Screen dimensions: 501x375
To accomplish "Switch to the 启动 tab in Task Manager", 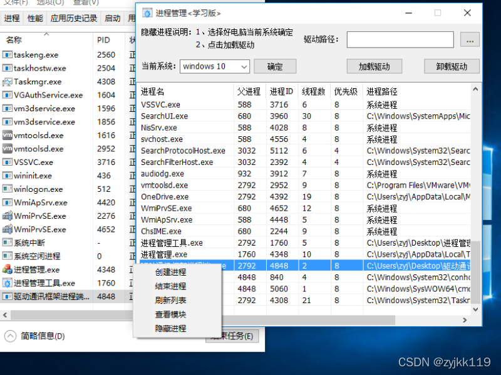I will click(x=113, y=18).
